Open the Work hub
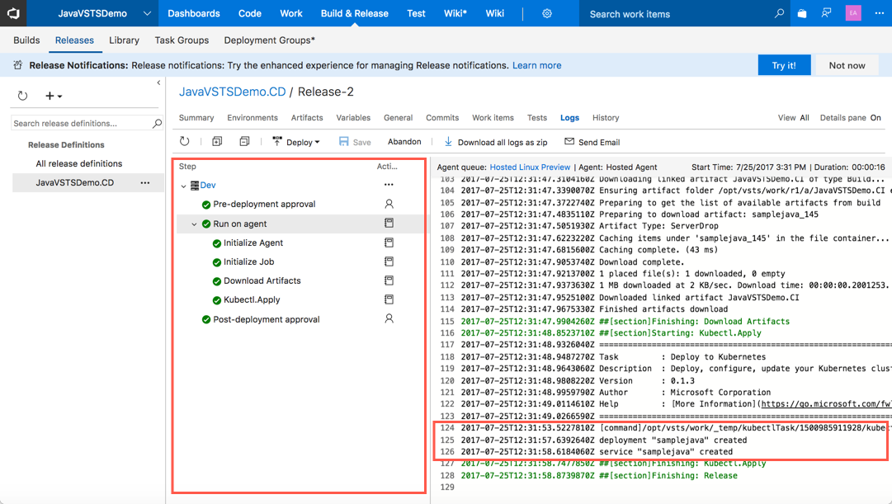This screenshot has height=504, width=892. [290, 14]
